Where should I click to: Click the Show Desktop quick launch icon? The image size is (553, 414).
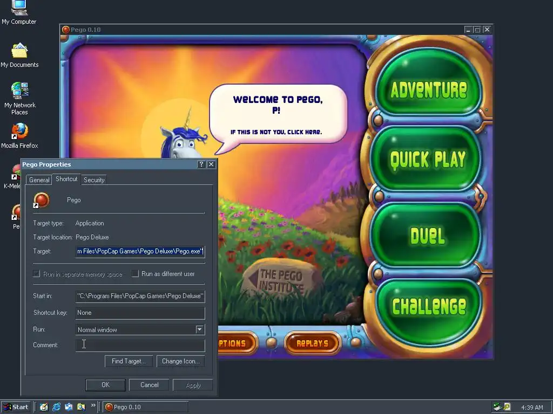(x=44, y=407)
